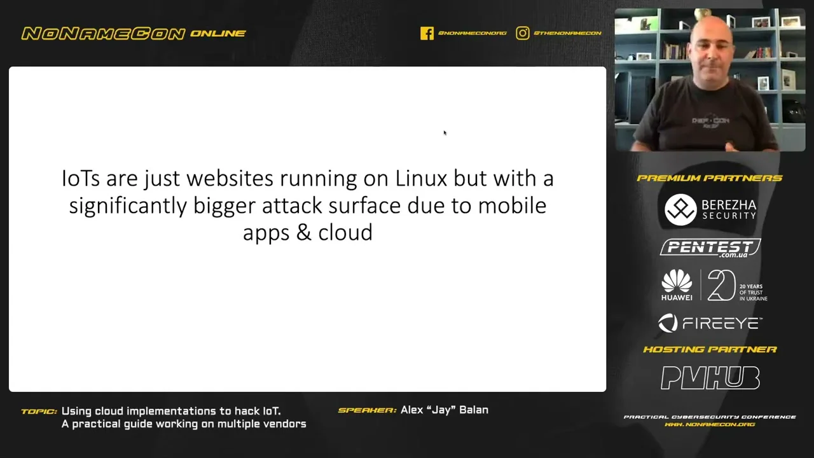Click the "Premium Partners" heading

[x=710, y=178]
